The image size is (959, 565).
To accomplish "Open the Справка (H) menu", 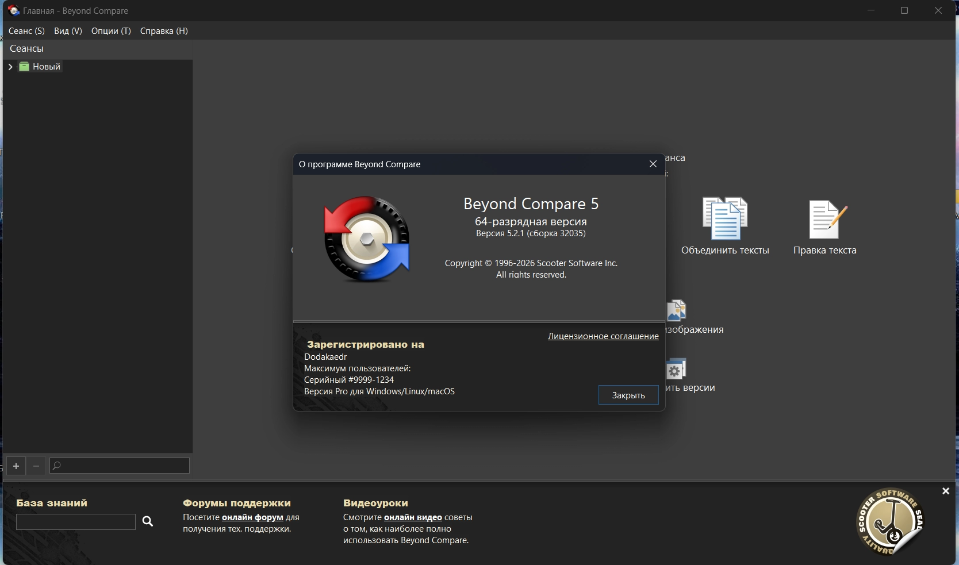I will coord(164,31).
